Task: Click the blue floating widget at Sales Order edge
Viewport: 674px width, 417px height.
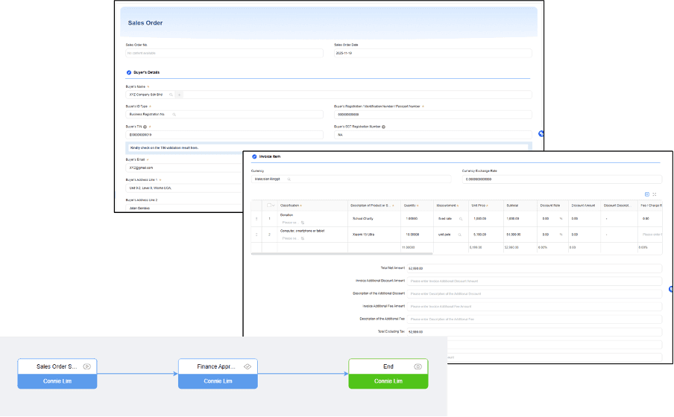Action: click(541, 134)
